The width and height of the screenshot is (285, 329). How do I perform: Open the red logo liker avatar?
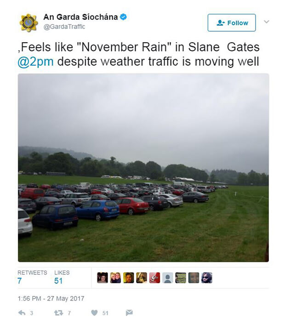coord(154,278)
